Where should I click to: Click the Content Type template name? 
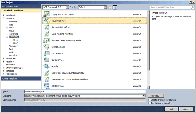[58, 60]
